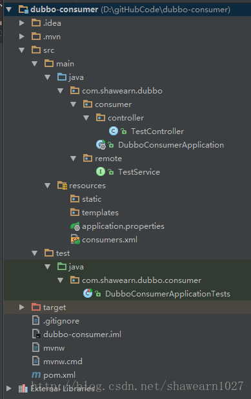Click the remote package icon
Viewport: 251px width, 399px height.
pos(88,159)
